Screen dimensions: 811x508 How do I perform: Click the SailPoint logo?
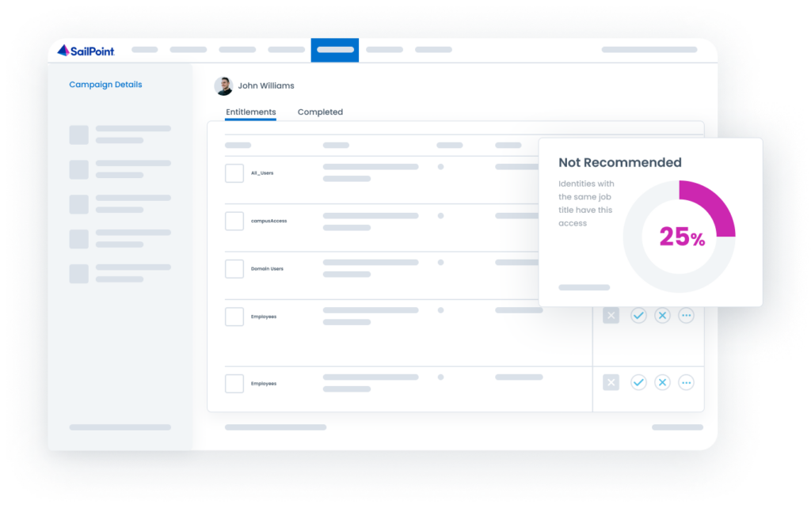click(86, 51)
